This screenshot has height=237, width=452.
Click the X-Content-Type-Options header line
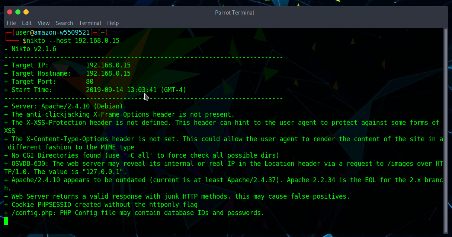[224, 143]
